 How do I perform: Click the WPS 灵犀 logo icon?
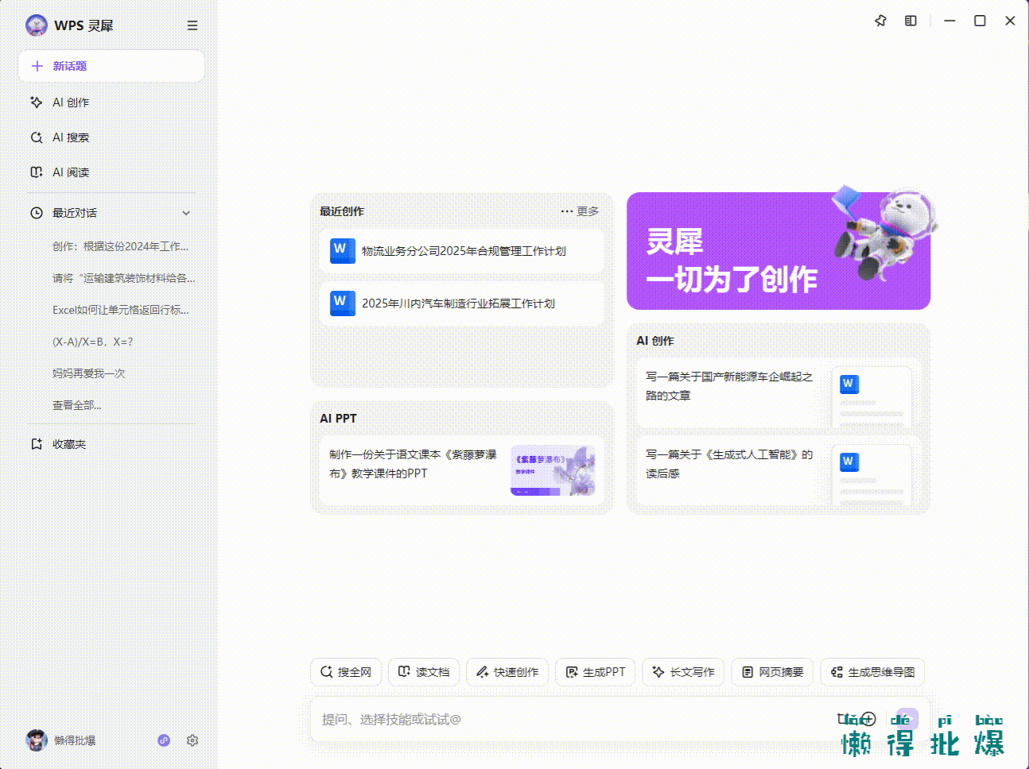(x=37, y=25)
